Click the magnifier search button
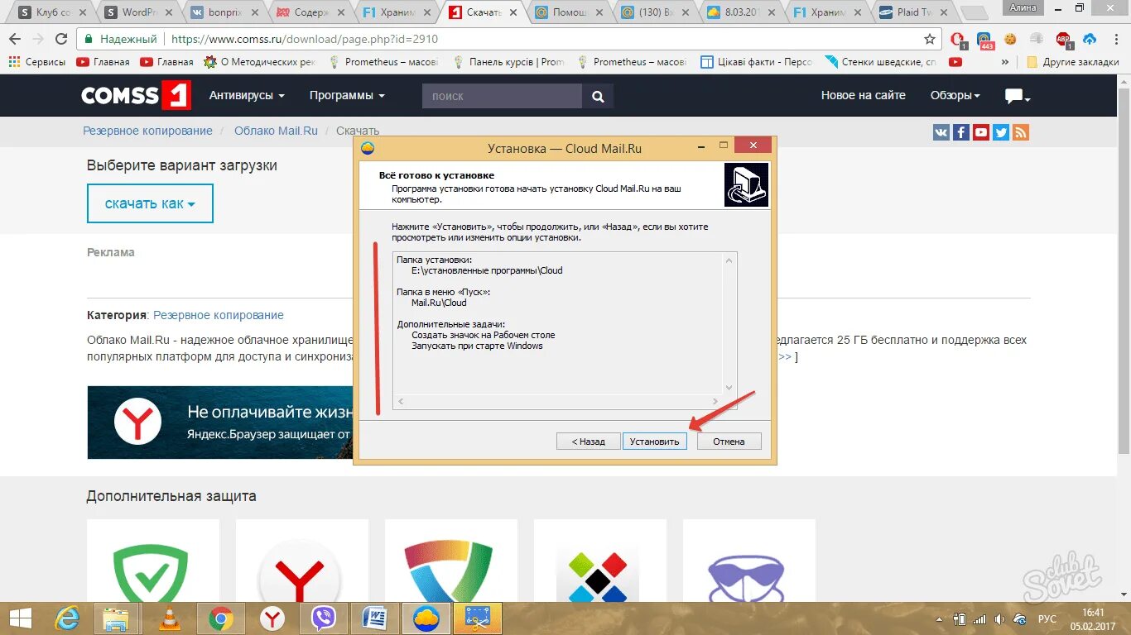Image resolution: width=1131 pixels, height=635 pixels. [x=598, y=96]
